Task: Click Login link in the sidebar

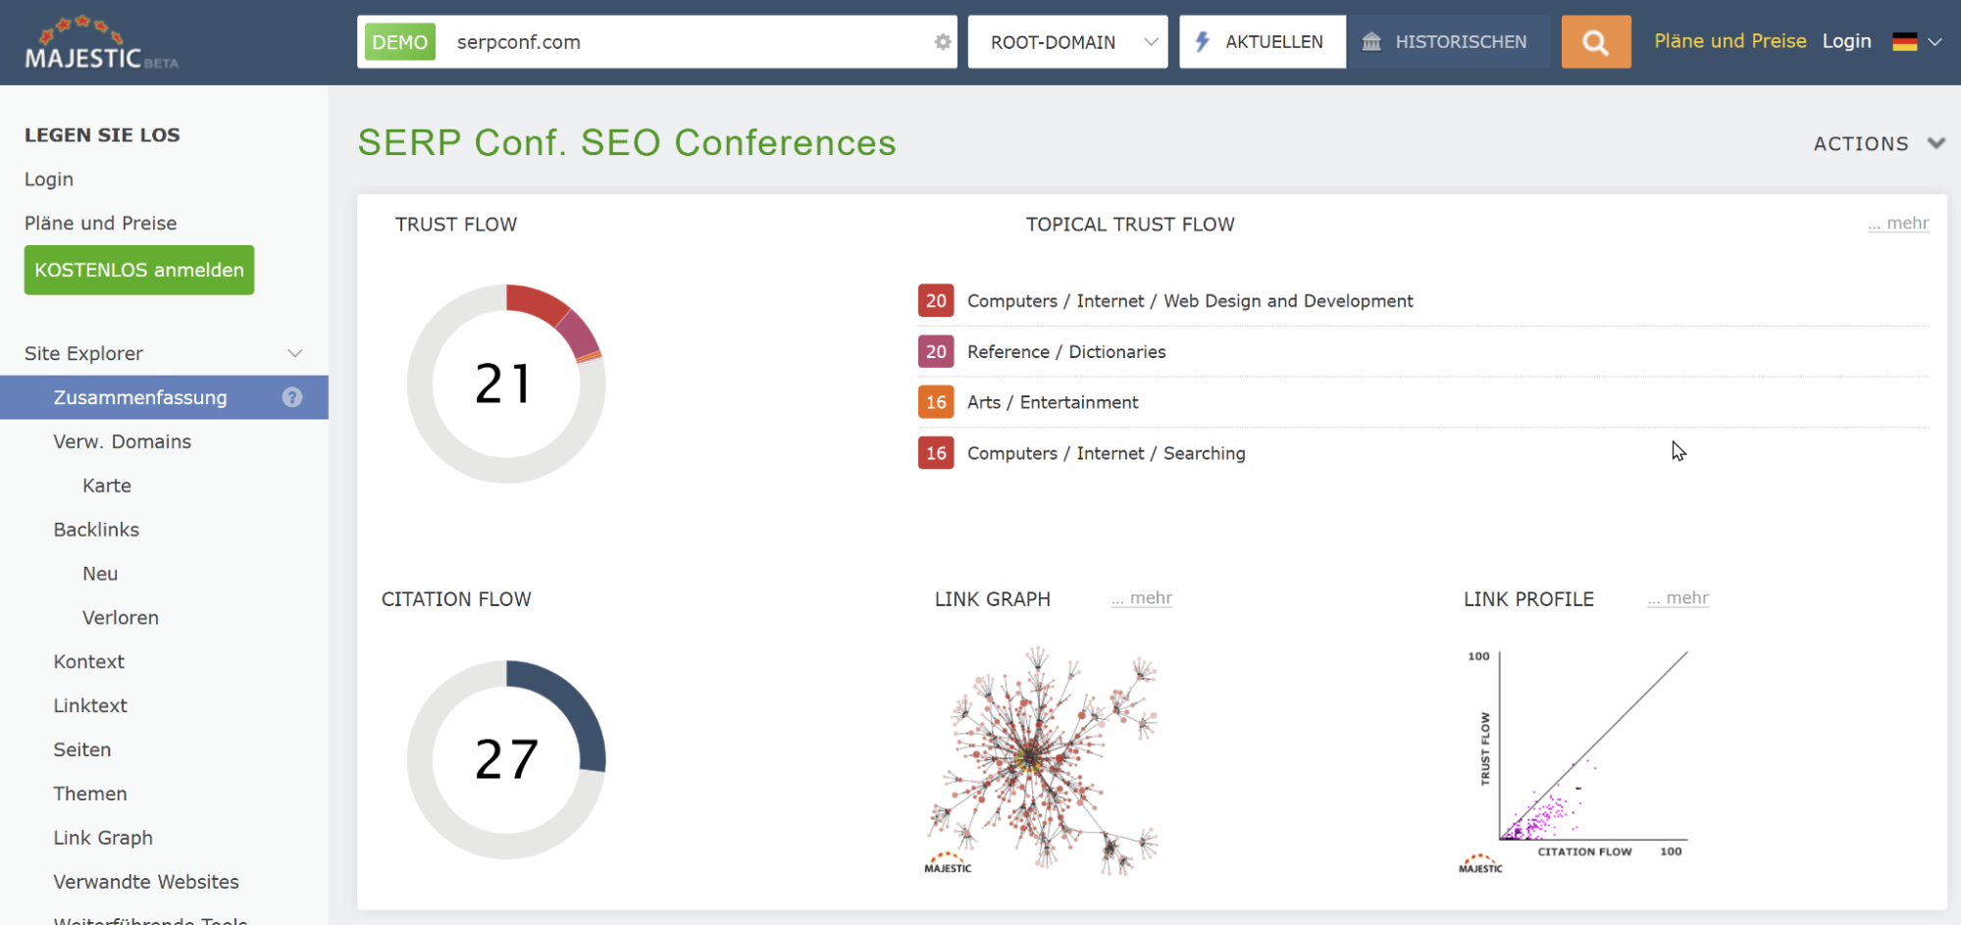Action: point(49,180)
